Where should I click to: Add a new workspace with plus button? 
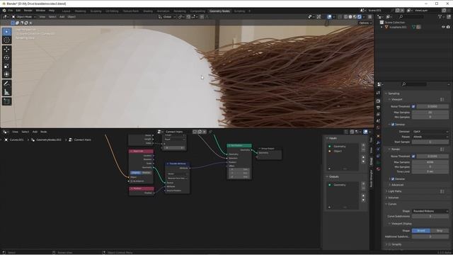250,11
